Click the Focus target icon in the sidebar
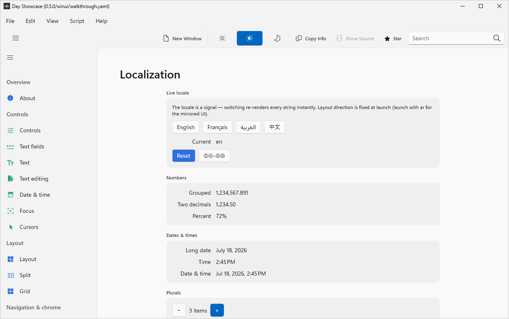The image size is (509, 319). (10, 211)
